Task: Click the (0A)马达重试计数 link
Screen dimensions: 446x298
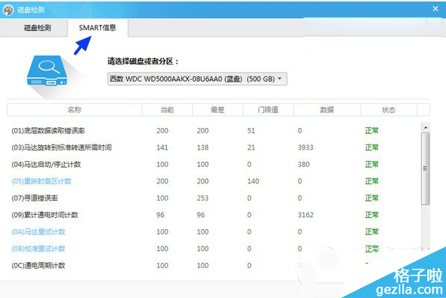Action: (38, 231)
